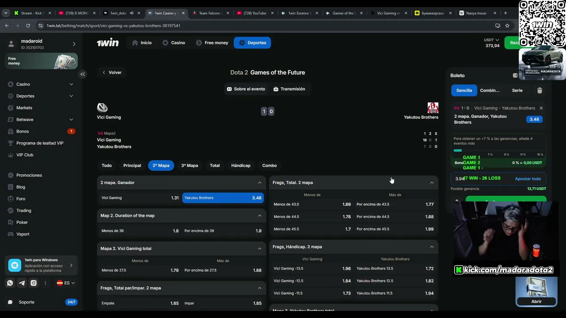Viewport: 566px width, 318px height.
Task: Open 1win para Windows app banner
Action: pos(41,265)
